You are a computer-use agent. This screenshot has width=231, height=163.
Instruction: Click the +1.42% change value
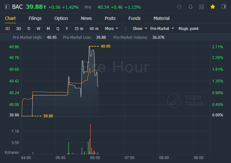tap(70, 7)
